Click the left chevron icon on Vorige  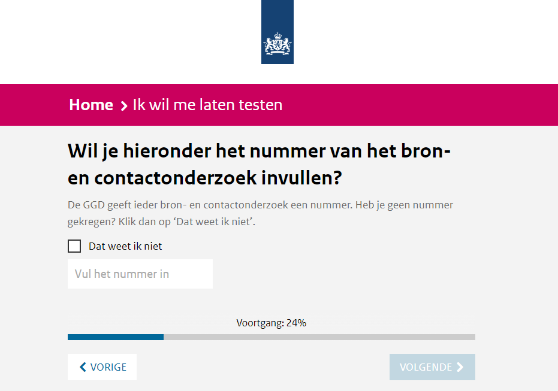click(83, 367)
